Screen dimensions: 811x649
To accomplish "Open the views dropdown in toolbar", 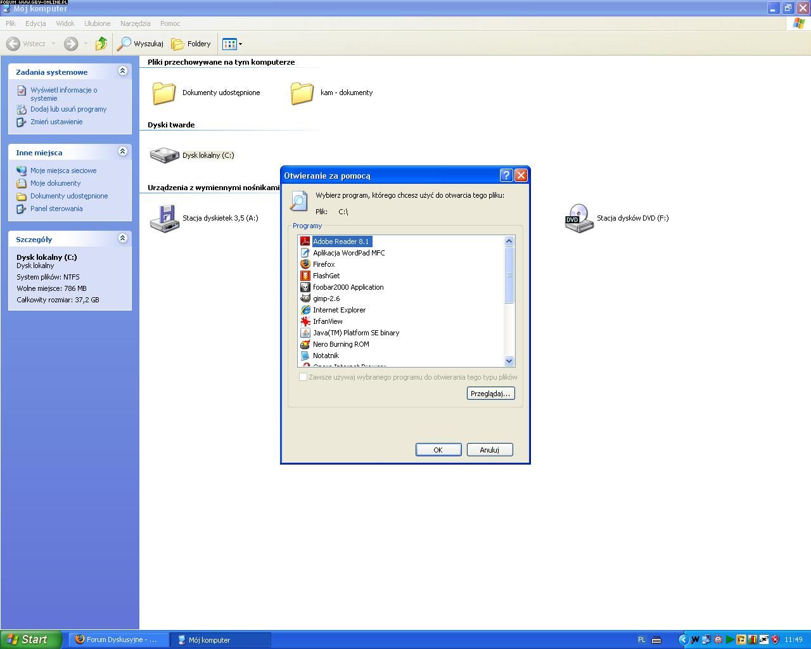I will point(233,44).
